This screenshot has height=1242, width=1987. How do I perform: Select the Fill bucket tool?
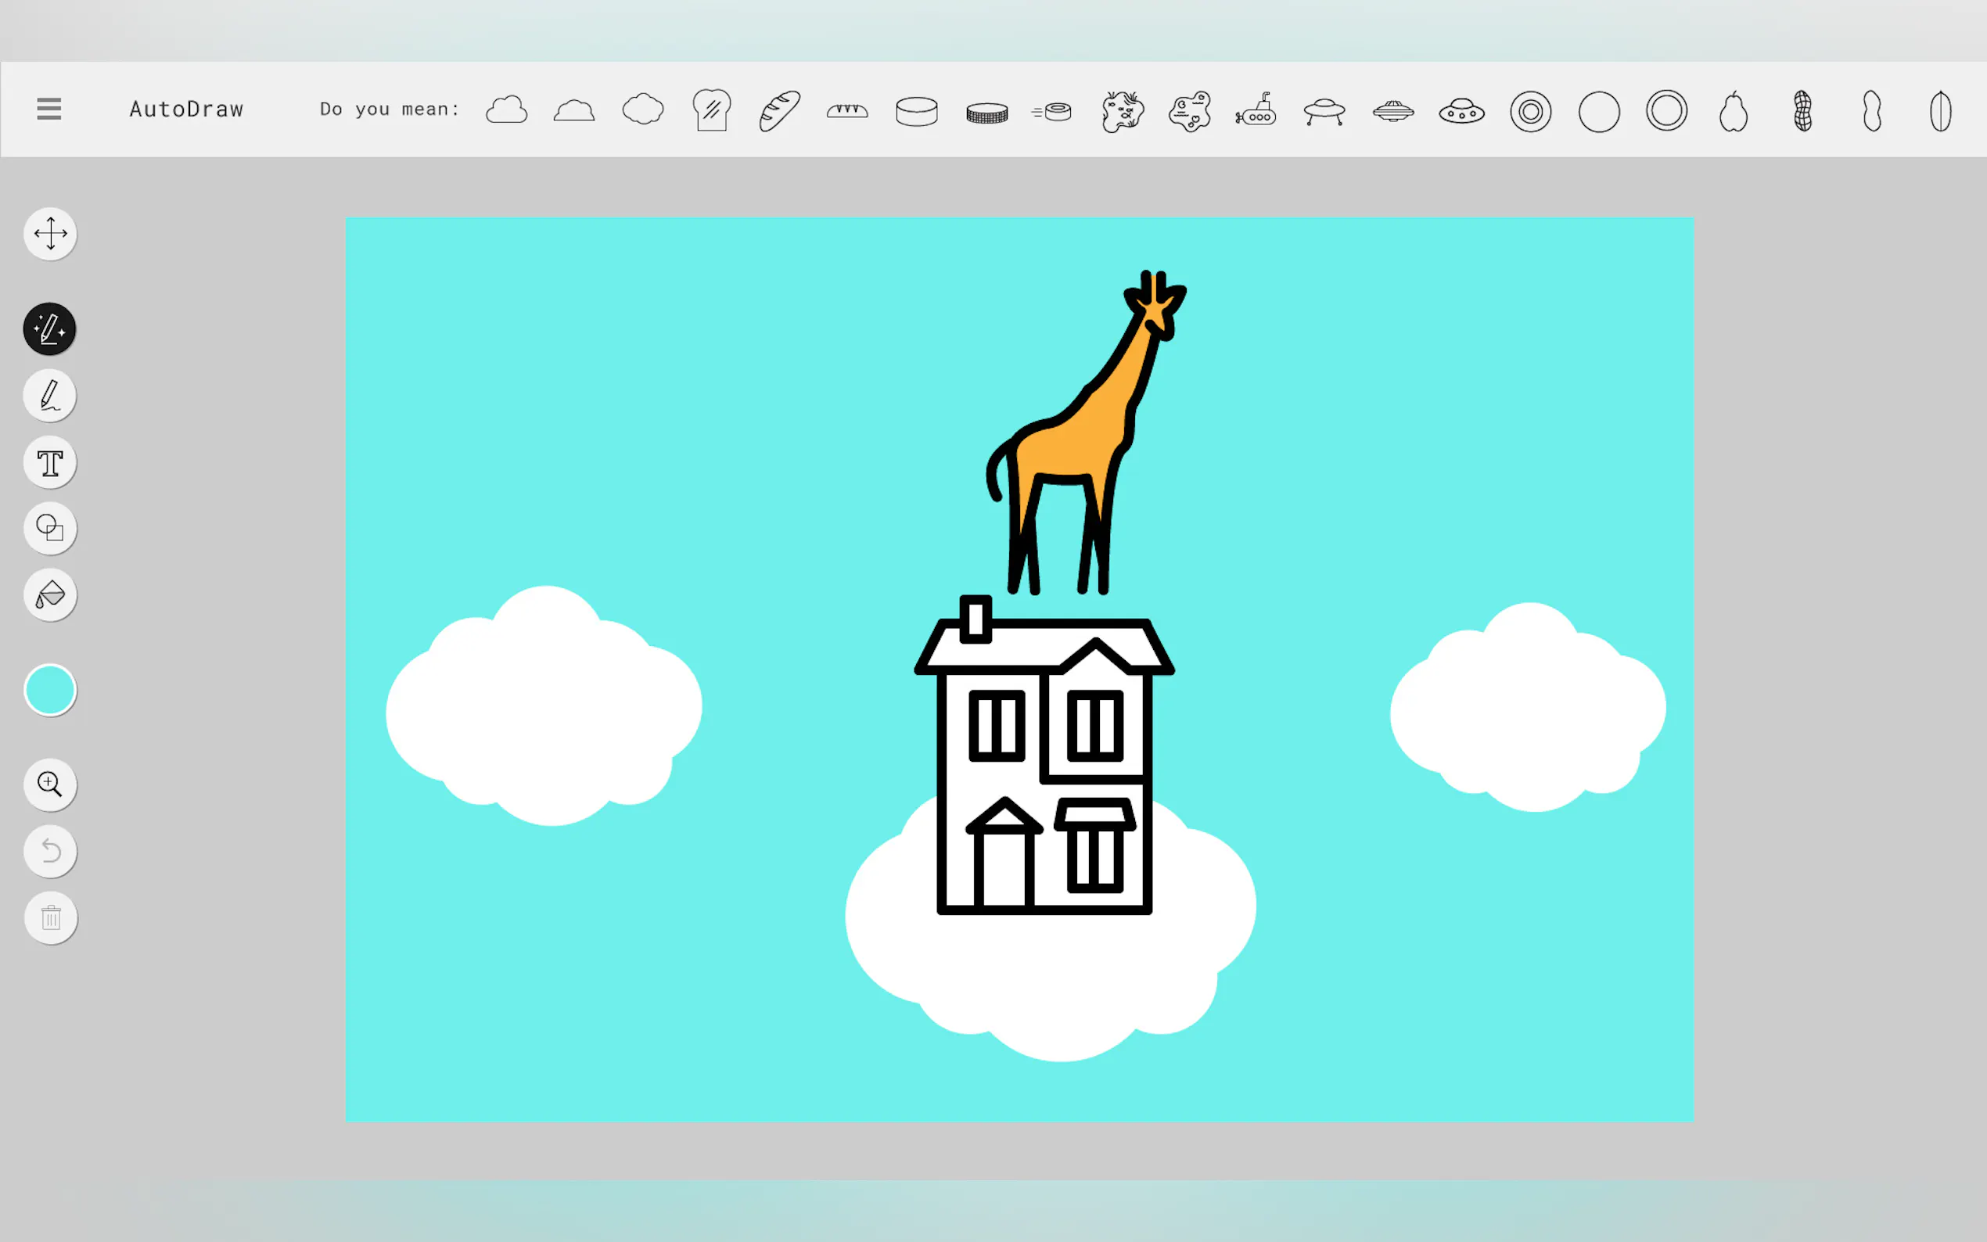[50, 594]
